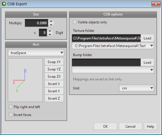The height and width of the screenshot is (135, 162).
Task: Expand the Bump folder history dropdown
Action: (x=113, y=70)
